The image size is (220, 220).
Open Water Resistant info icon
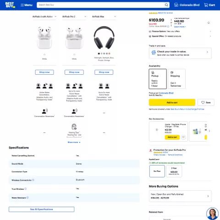pyautogui.click(x=27, y=198)
